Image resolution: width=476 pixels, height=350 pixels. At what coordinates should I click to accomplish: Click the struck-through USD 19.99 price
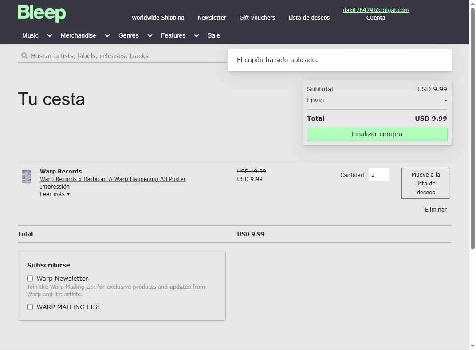tap(252, 172)
